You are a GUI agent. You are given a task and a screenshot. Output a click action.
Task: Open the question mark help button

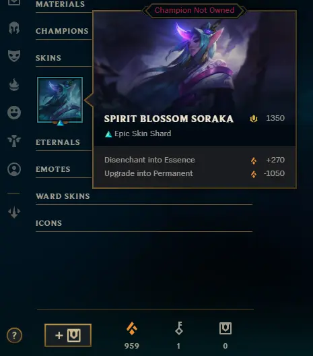click(x=14, y=335)
